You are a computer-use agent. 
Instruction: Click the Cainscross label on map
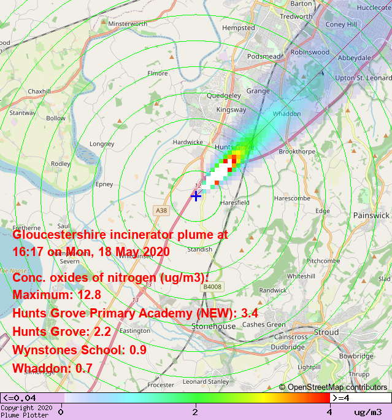click(x=291, y=336)
